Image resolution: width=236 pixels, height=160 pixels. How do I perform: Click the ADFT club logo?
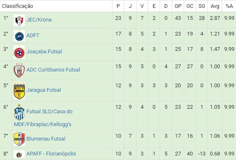(x=19, y=36)
